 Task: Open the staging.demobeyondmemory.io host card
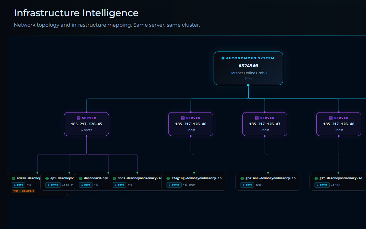pos(194,182)
